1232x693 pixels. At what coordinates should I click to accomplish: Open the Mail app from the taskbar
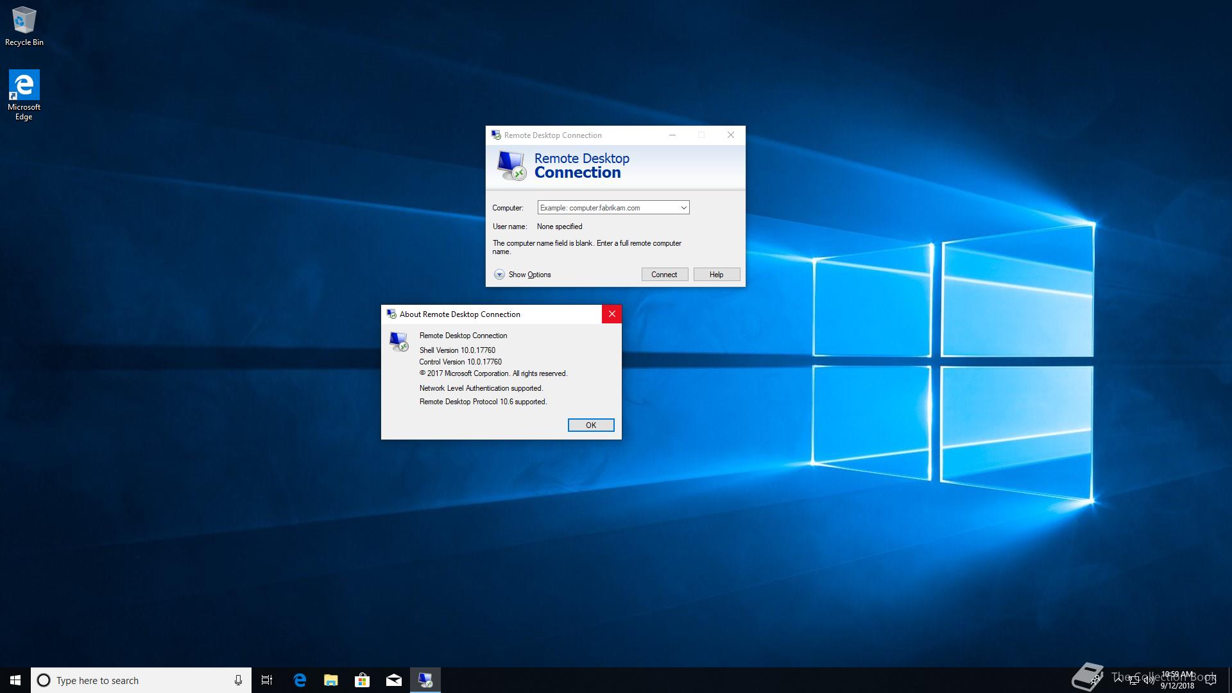pyautogui.click(x=394, y=680)
